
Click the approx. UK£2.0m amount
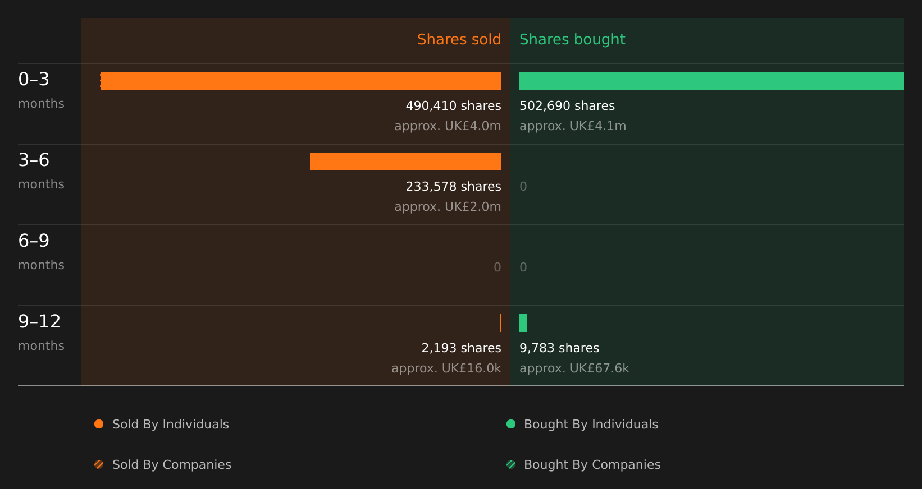click(448, 206)
